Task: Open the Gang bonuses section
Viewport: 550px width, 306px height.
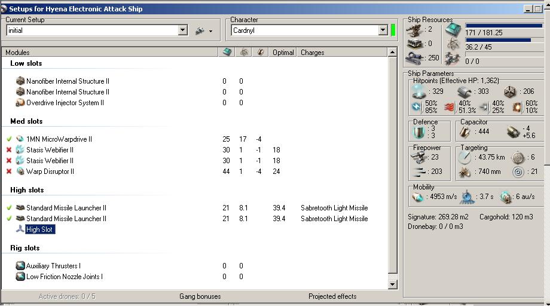Action: tap(200, 296)
